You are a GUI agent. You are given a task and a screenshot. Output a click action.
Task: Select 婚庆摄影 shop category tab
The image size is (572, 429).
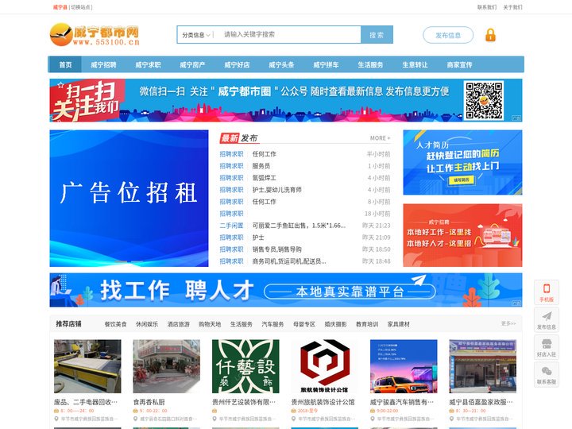click(x=335, y=324)
